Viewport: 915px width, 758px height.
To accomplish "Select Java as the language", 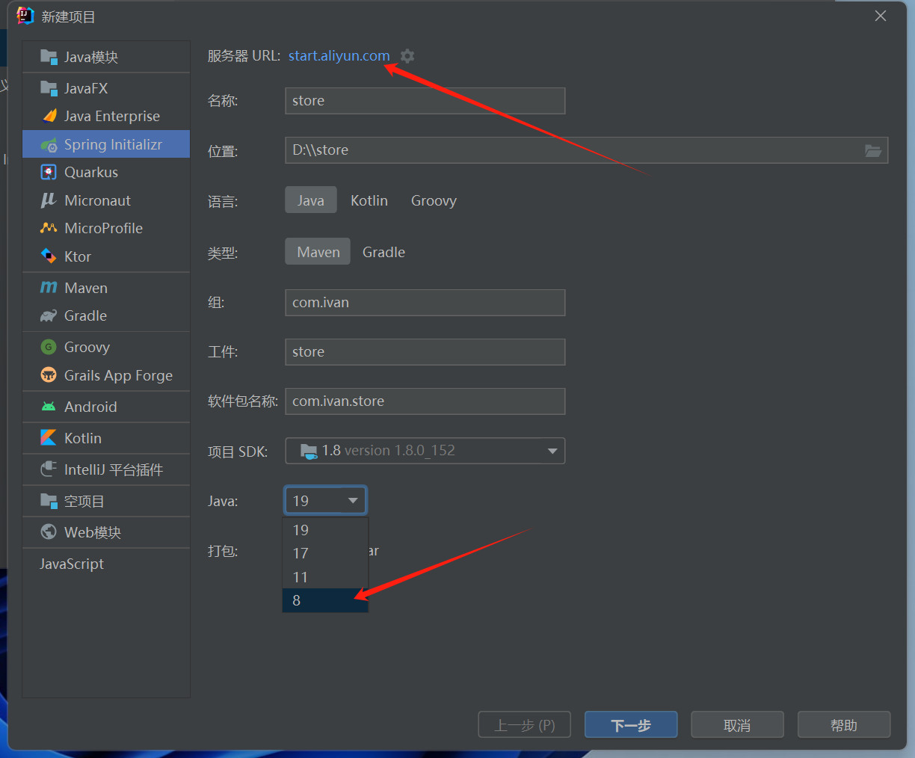I will [311, 200].
